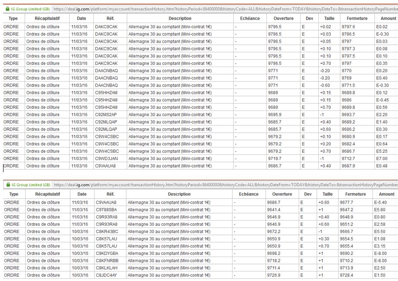Click the amount value E7.00
The height and width of the screenshot is (281, 398).
coord(382,158)
